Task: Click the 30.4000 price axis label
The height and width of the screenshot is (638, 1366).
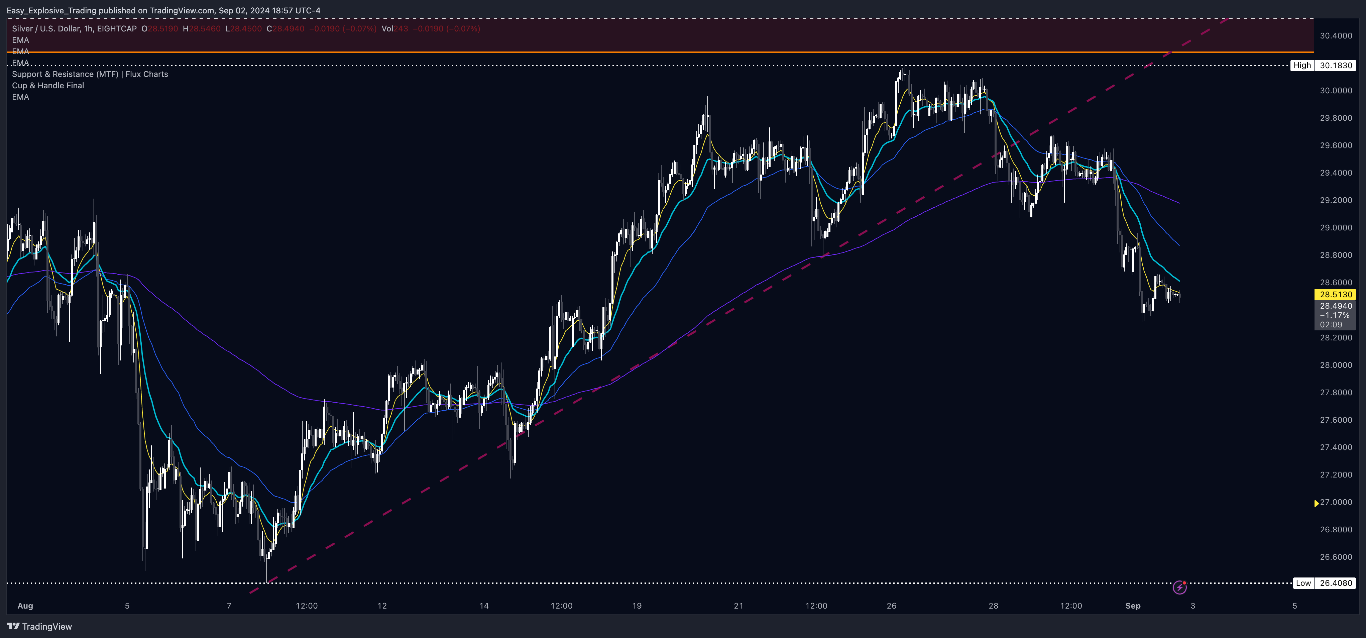Action: click(x=1336, y=35)
